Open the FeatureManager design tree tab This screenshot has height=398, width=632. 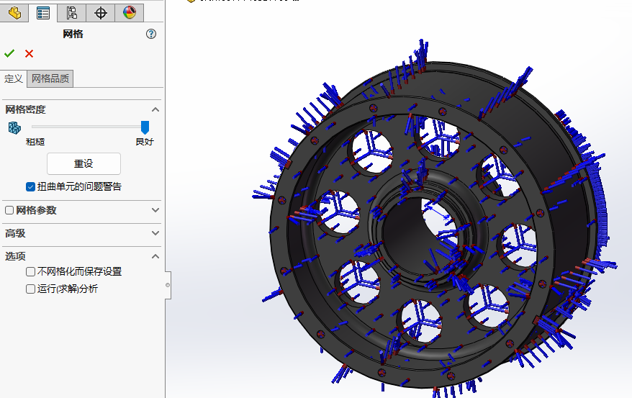point(14,12)
